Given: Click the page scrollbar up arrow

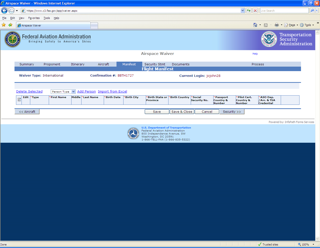Looking at the screenshot, I should pos(317,32).
